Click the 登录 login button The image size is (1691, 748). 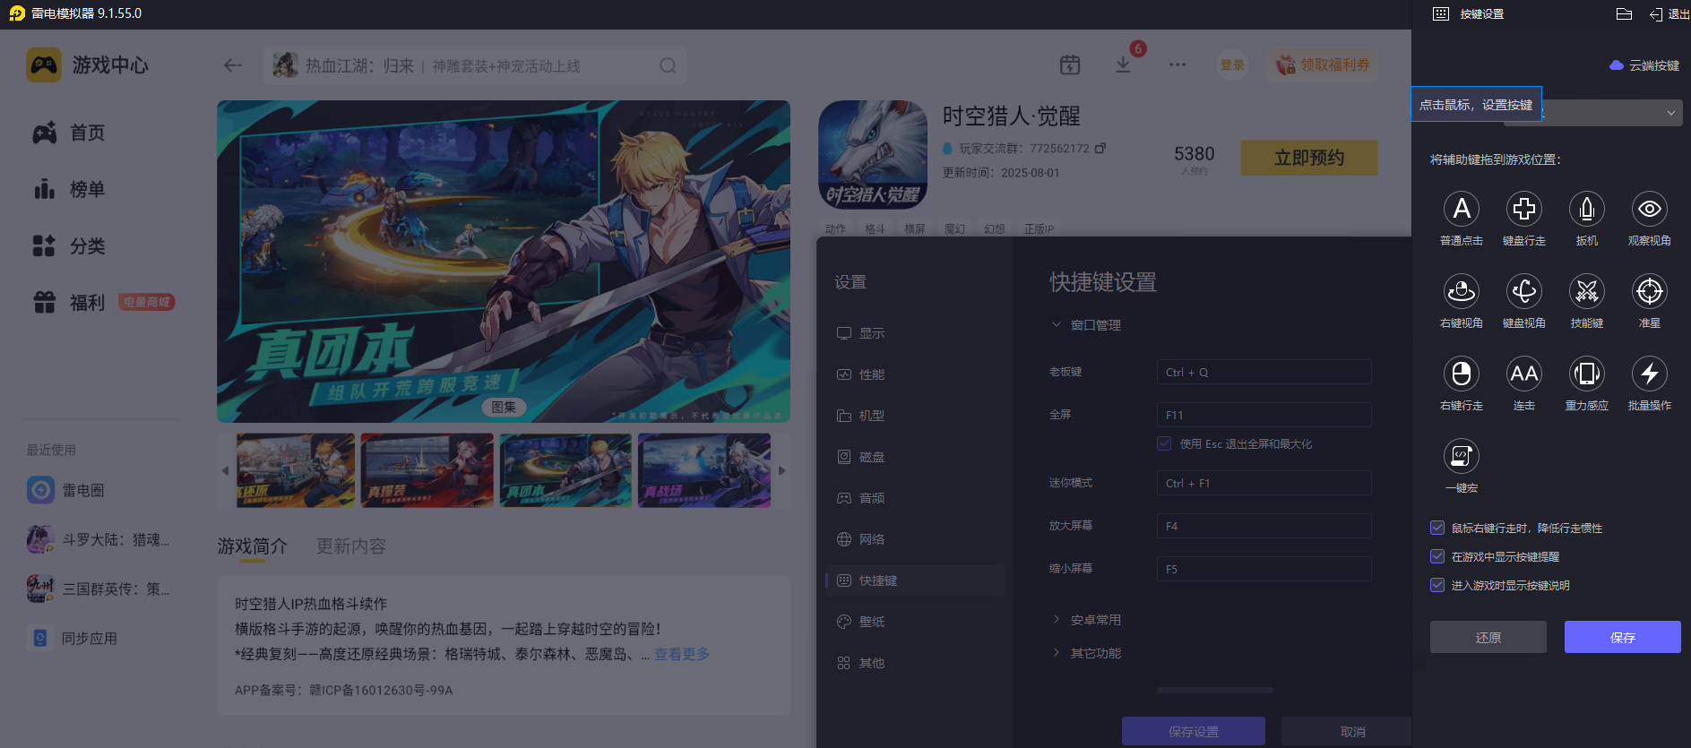point(1232,65)
